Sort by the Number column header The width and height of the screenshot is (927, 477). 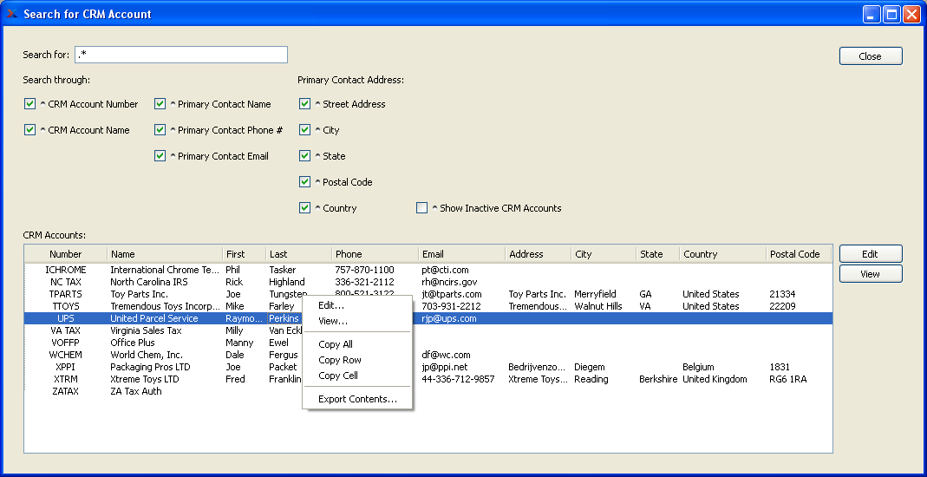coord(66,254)
